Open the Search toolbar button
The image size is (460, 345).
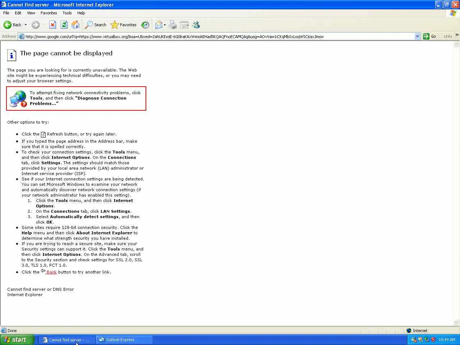[96, 25]
